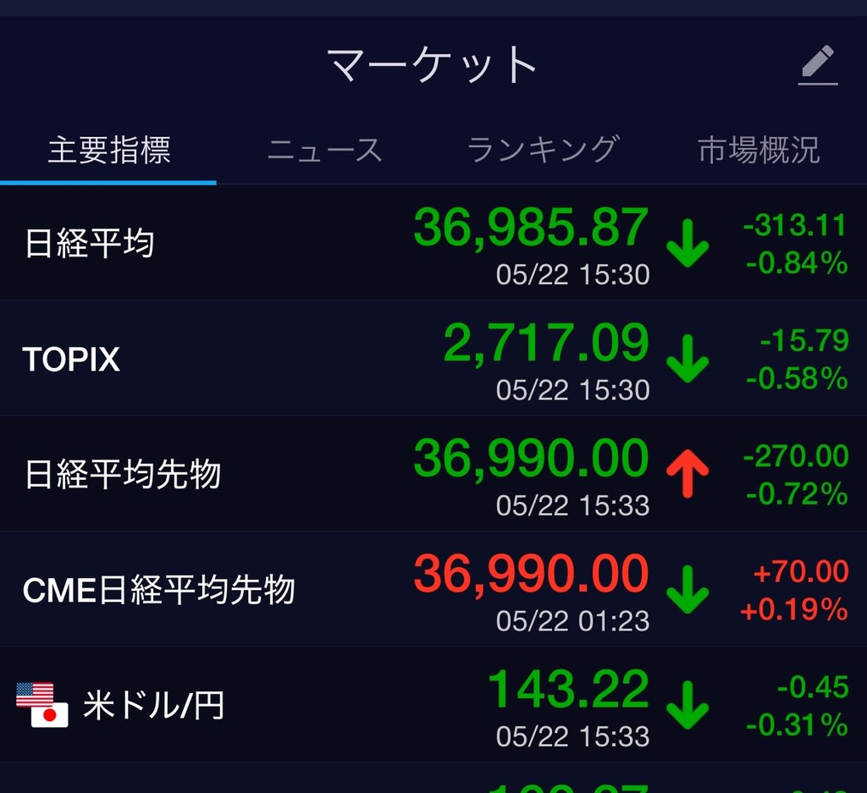Viewport: 867px width, 793px height.
Task: Click the green down arrow beside 日経平均
Action: [688, 243]
